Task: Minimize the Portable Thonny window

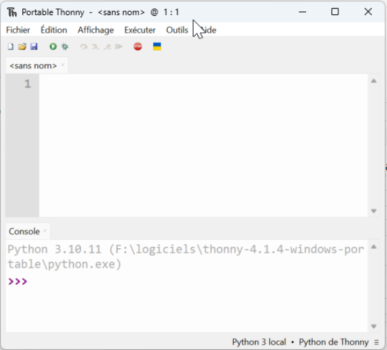Action: [x=302, y=12]
